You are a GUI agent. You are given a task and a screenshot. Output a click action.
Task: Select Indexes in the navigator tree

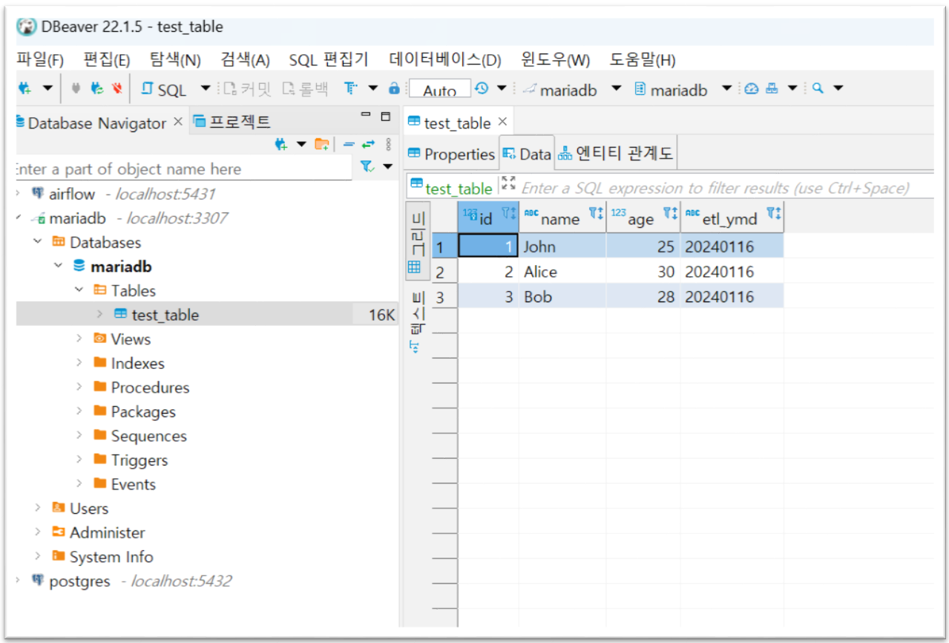click(137, 363)
